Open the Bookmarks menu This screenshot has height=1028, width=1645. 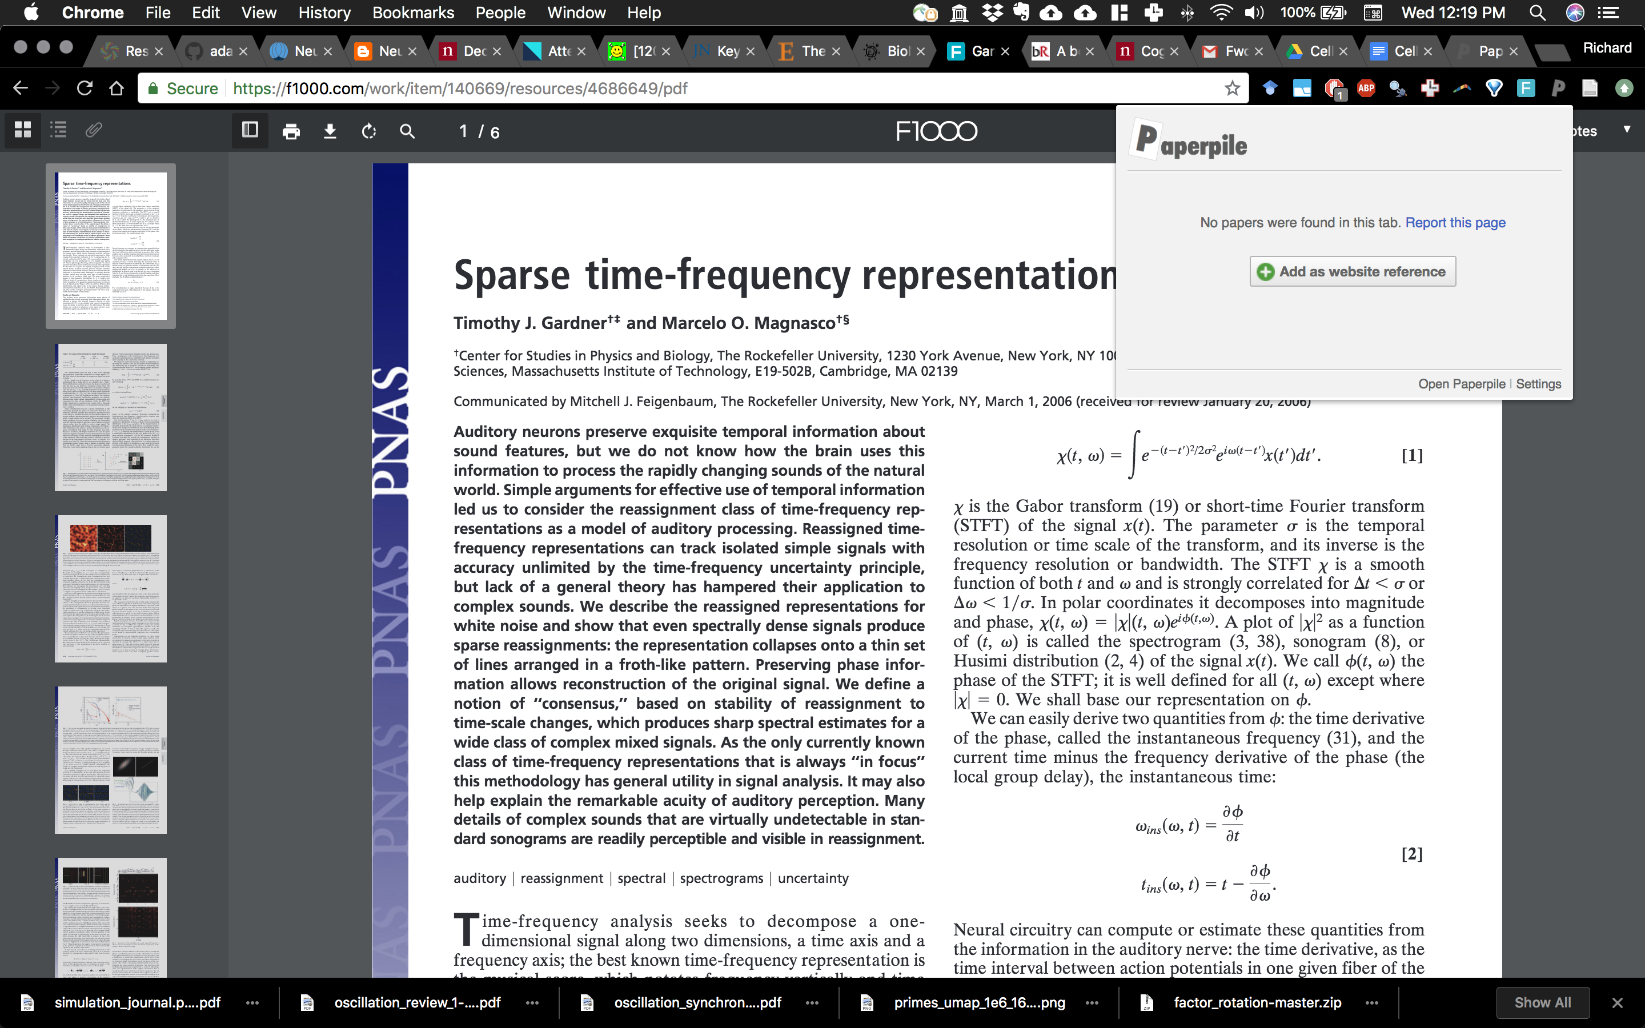point(414,13)
